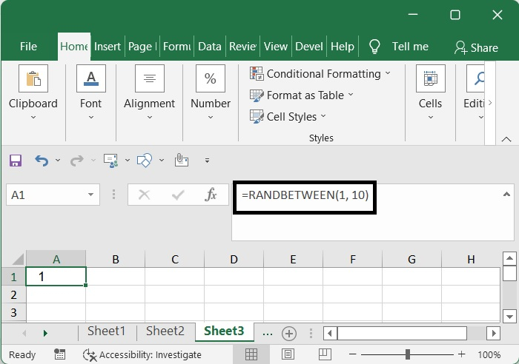The height and width of the screenshot is (364, 519).
Task: Switch to Normal view
Action: click(x=251, y=354)
